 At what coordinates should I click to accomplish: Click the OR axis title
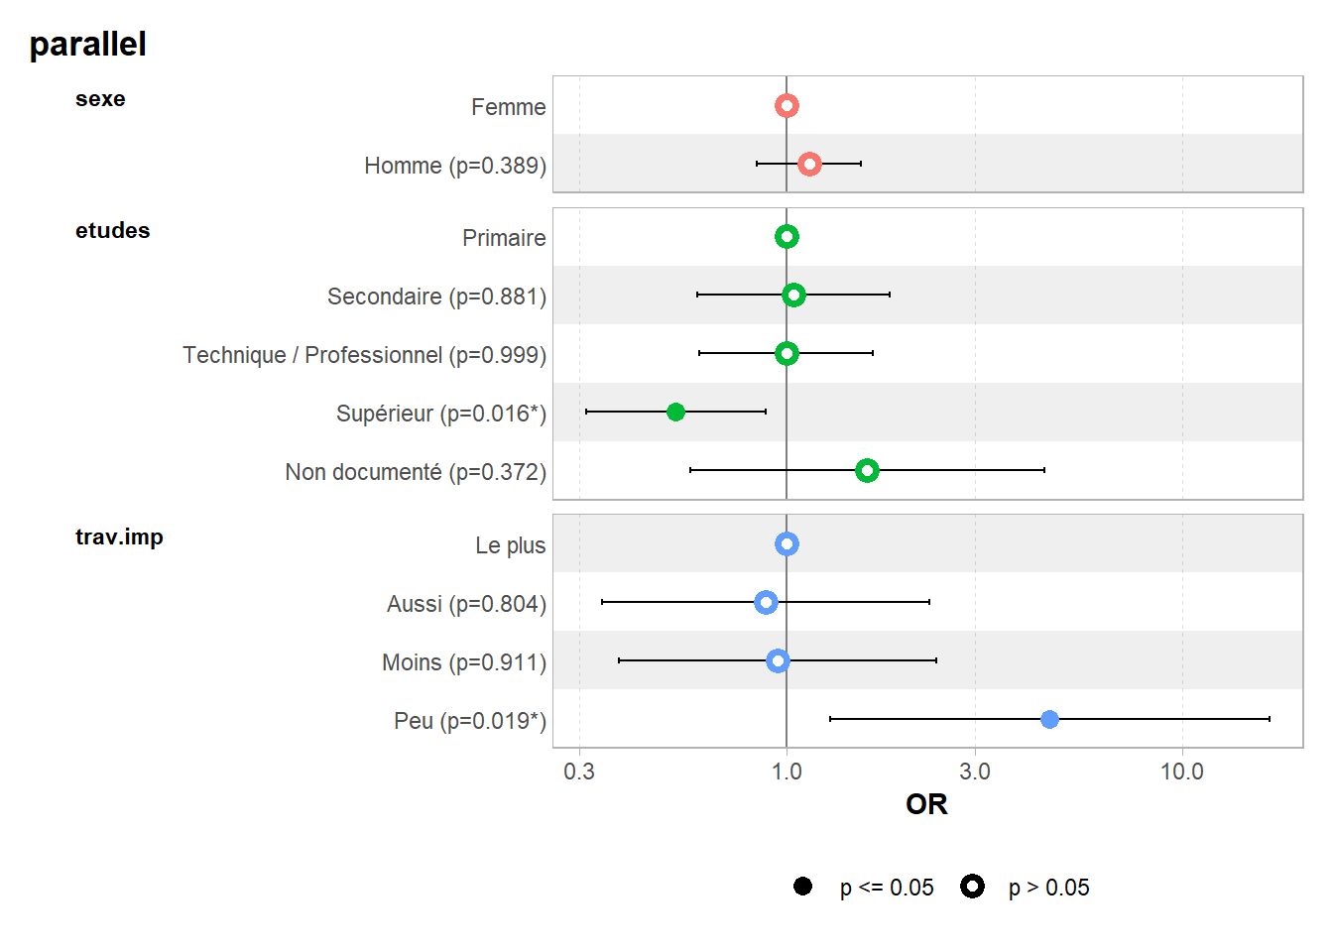click(926, 804)
